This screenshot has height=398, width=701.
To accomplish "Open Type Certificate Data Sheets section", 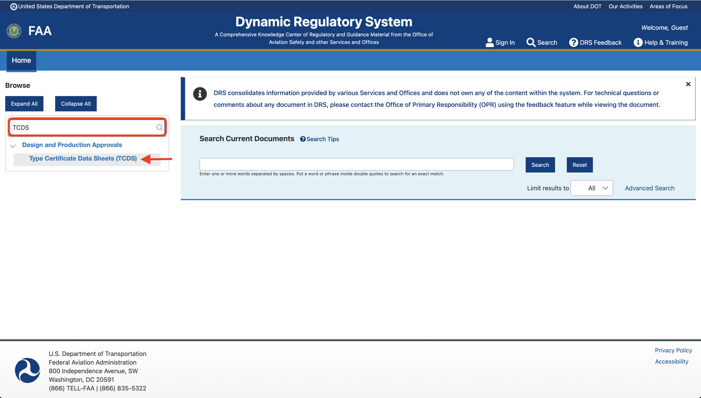I will coord(83,158).
